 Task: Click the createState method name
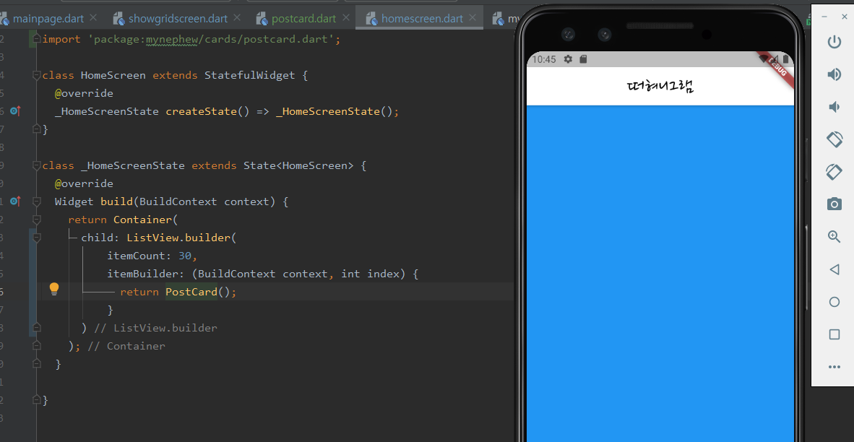(201, 111)
